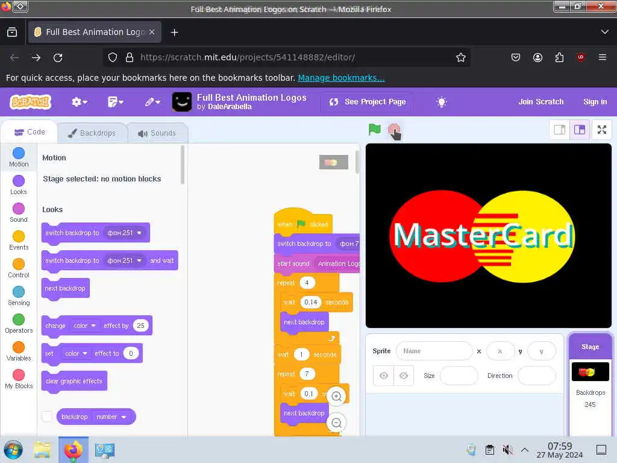The width and height of the screenshot is (617, 463).
Task: Click the sprite y position field
Action: tap(542, 351)
